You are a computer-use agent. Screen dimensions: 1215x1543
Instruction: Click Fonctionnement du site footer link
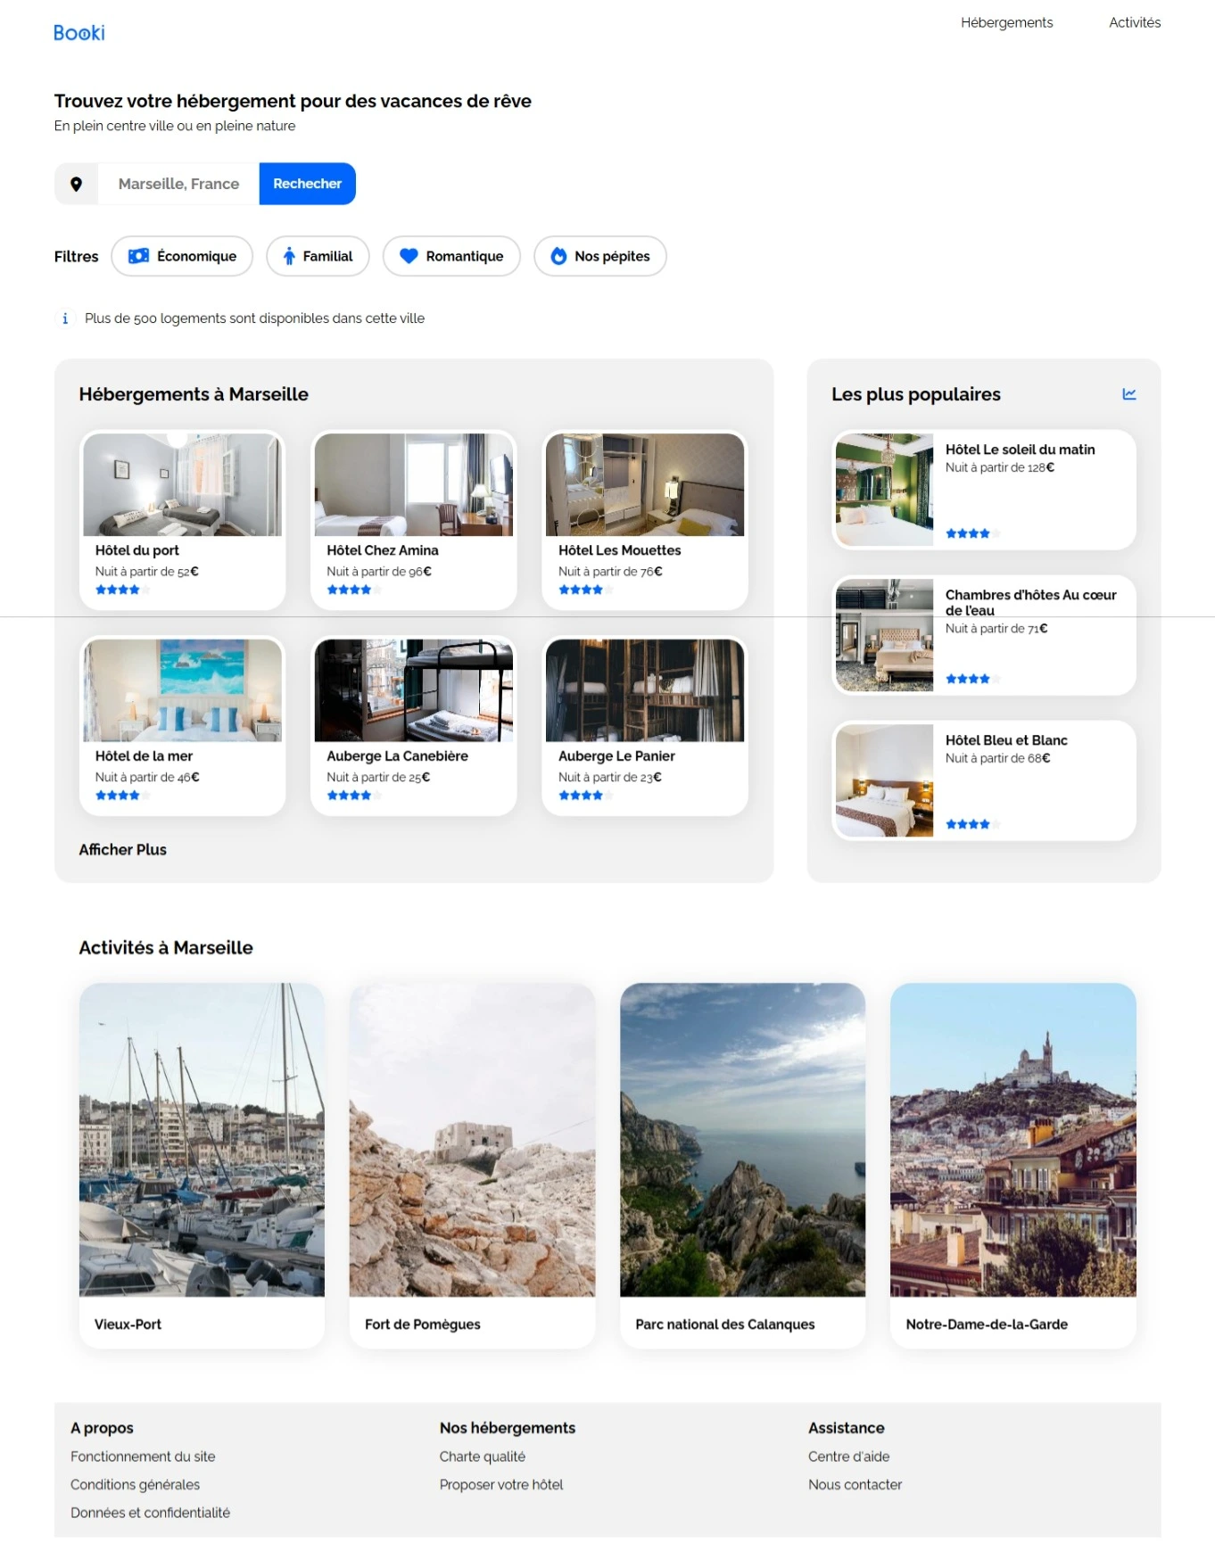[x=143, y=1456]
